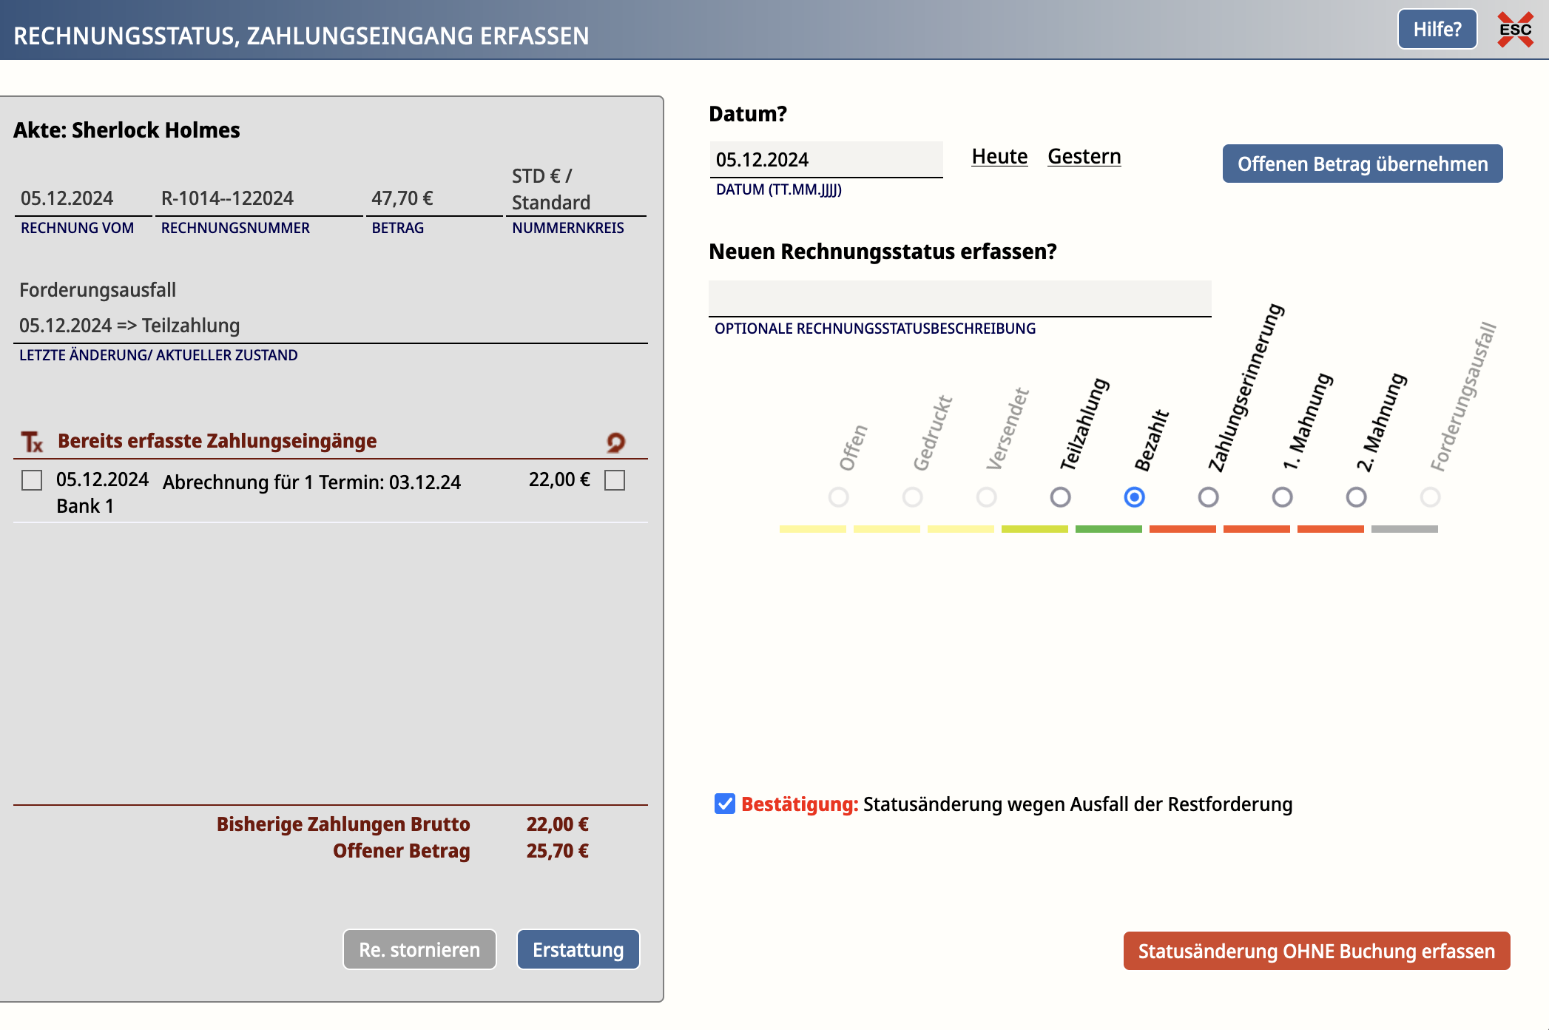Click the Bereits erfasste Zahlungseingänge heading
The image size is (1549, 1030).
(x=217, y=441)
